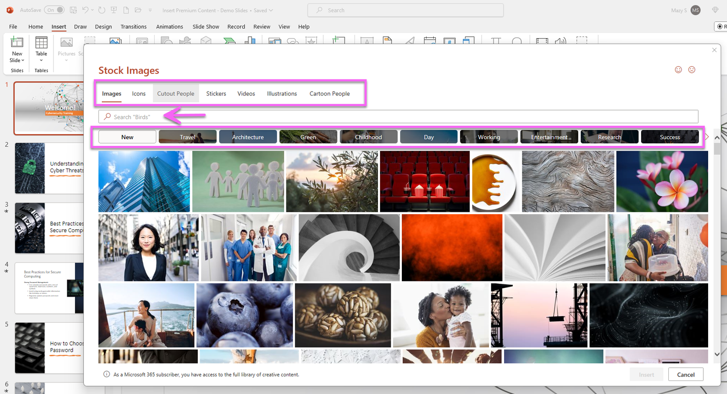
Task: Click the smiley feedback icon
Action: [x=678, y=69]
